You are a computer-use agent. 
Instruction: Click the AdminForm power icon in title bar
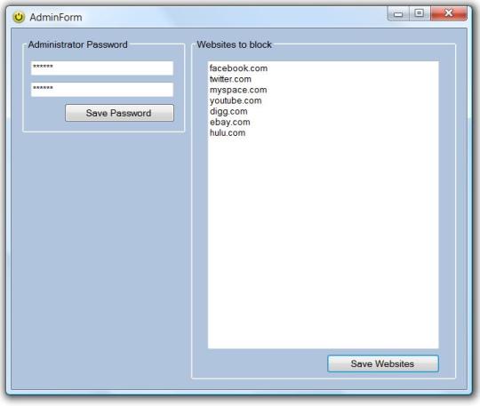(19, 17)
